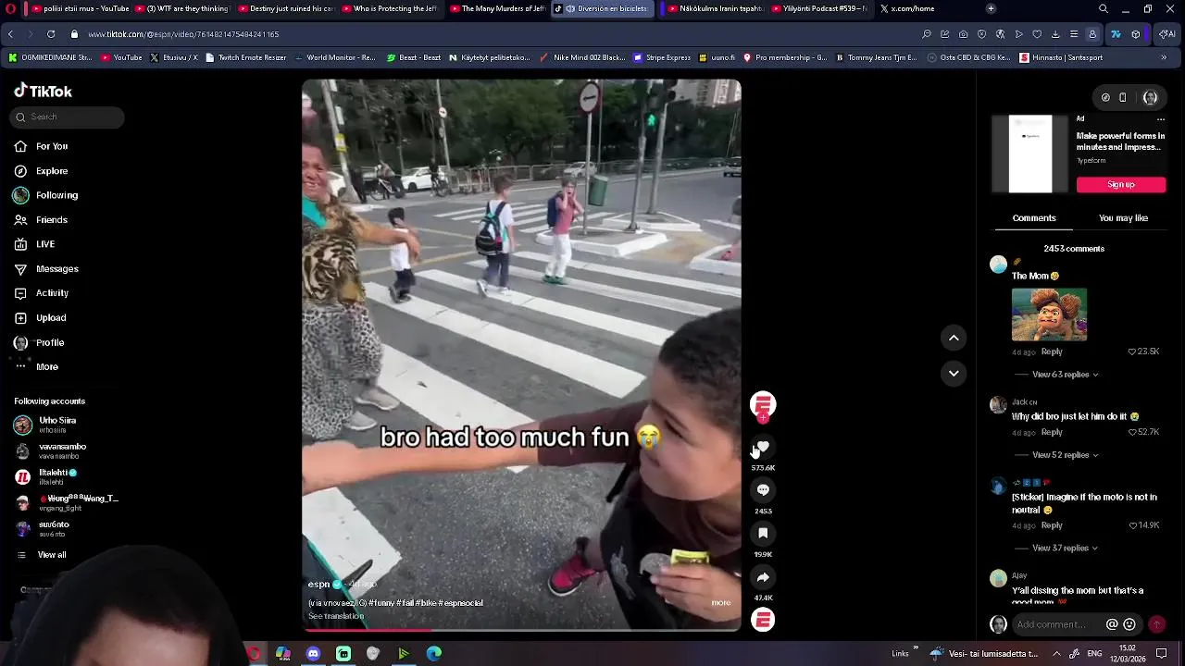Click See translation under the caption

coord(336,616)
